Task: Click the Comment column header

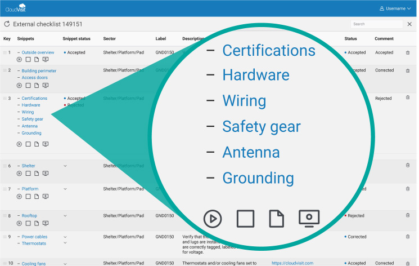Action: click(384, 38)
